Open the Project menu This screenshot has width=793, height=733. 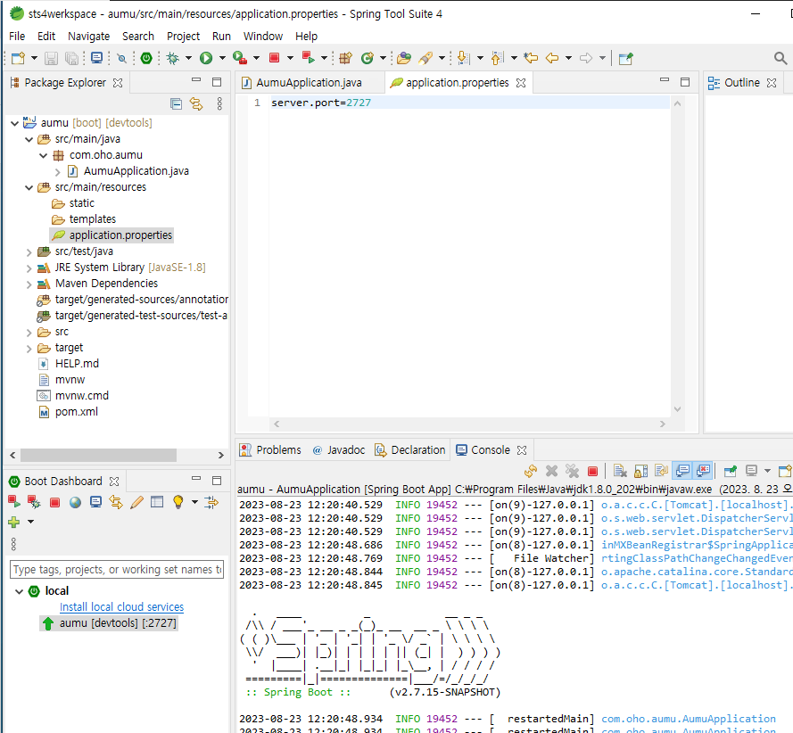pyautogui.click(x=183, y=37)
